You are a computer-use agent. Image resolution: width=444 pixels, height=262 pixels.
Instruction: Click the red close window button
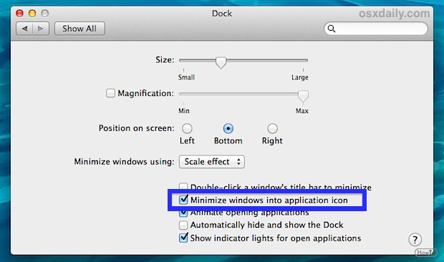19,14
